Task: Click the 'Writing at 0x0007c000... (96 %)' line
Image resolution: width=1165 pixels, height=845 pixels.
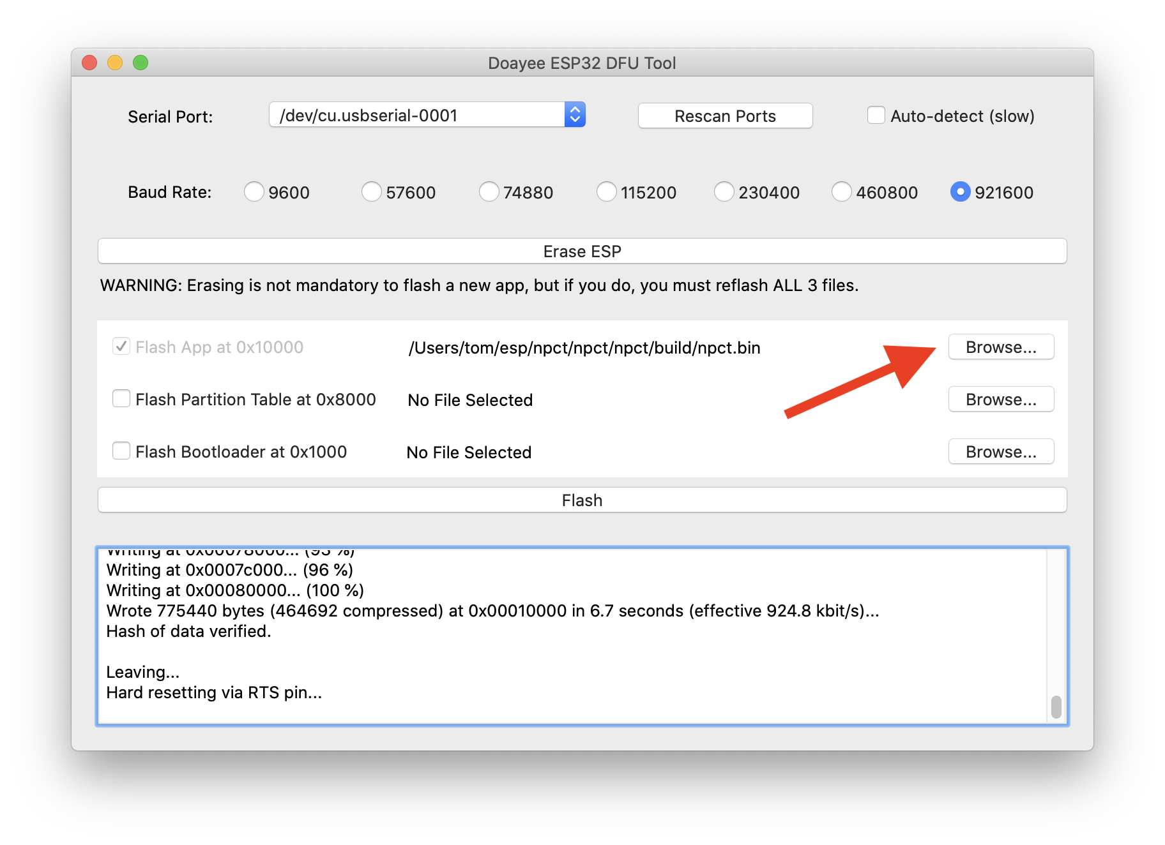Action: pos(229,570)
